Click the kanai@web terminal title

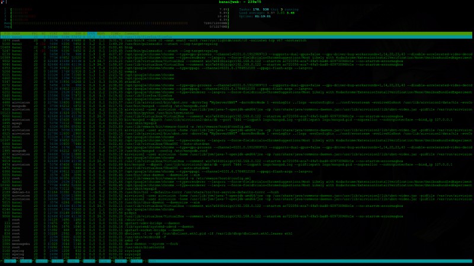click(x=240, y=2)
